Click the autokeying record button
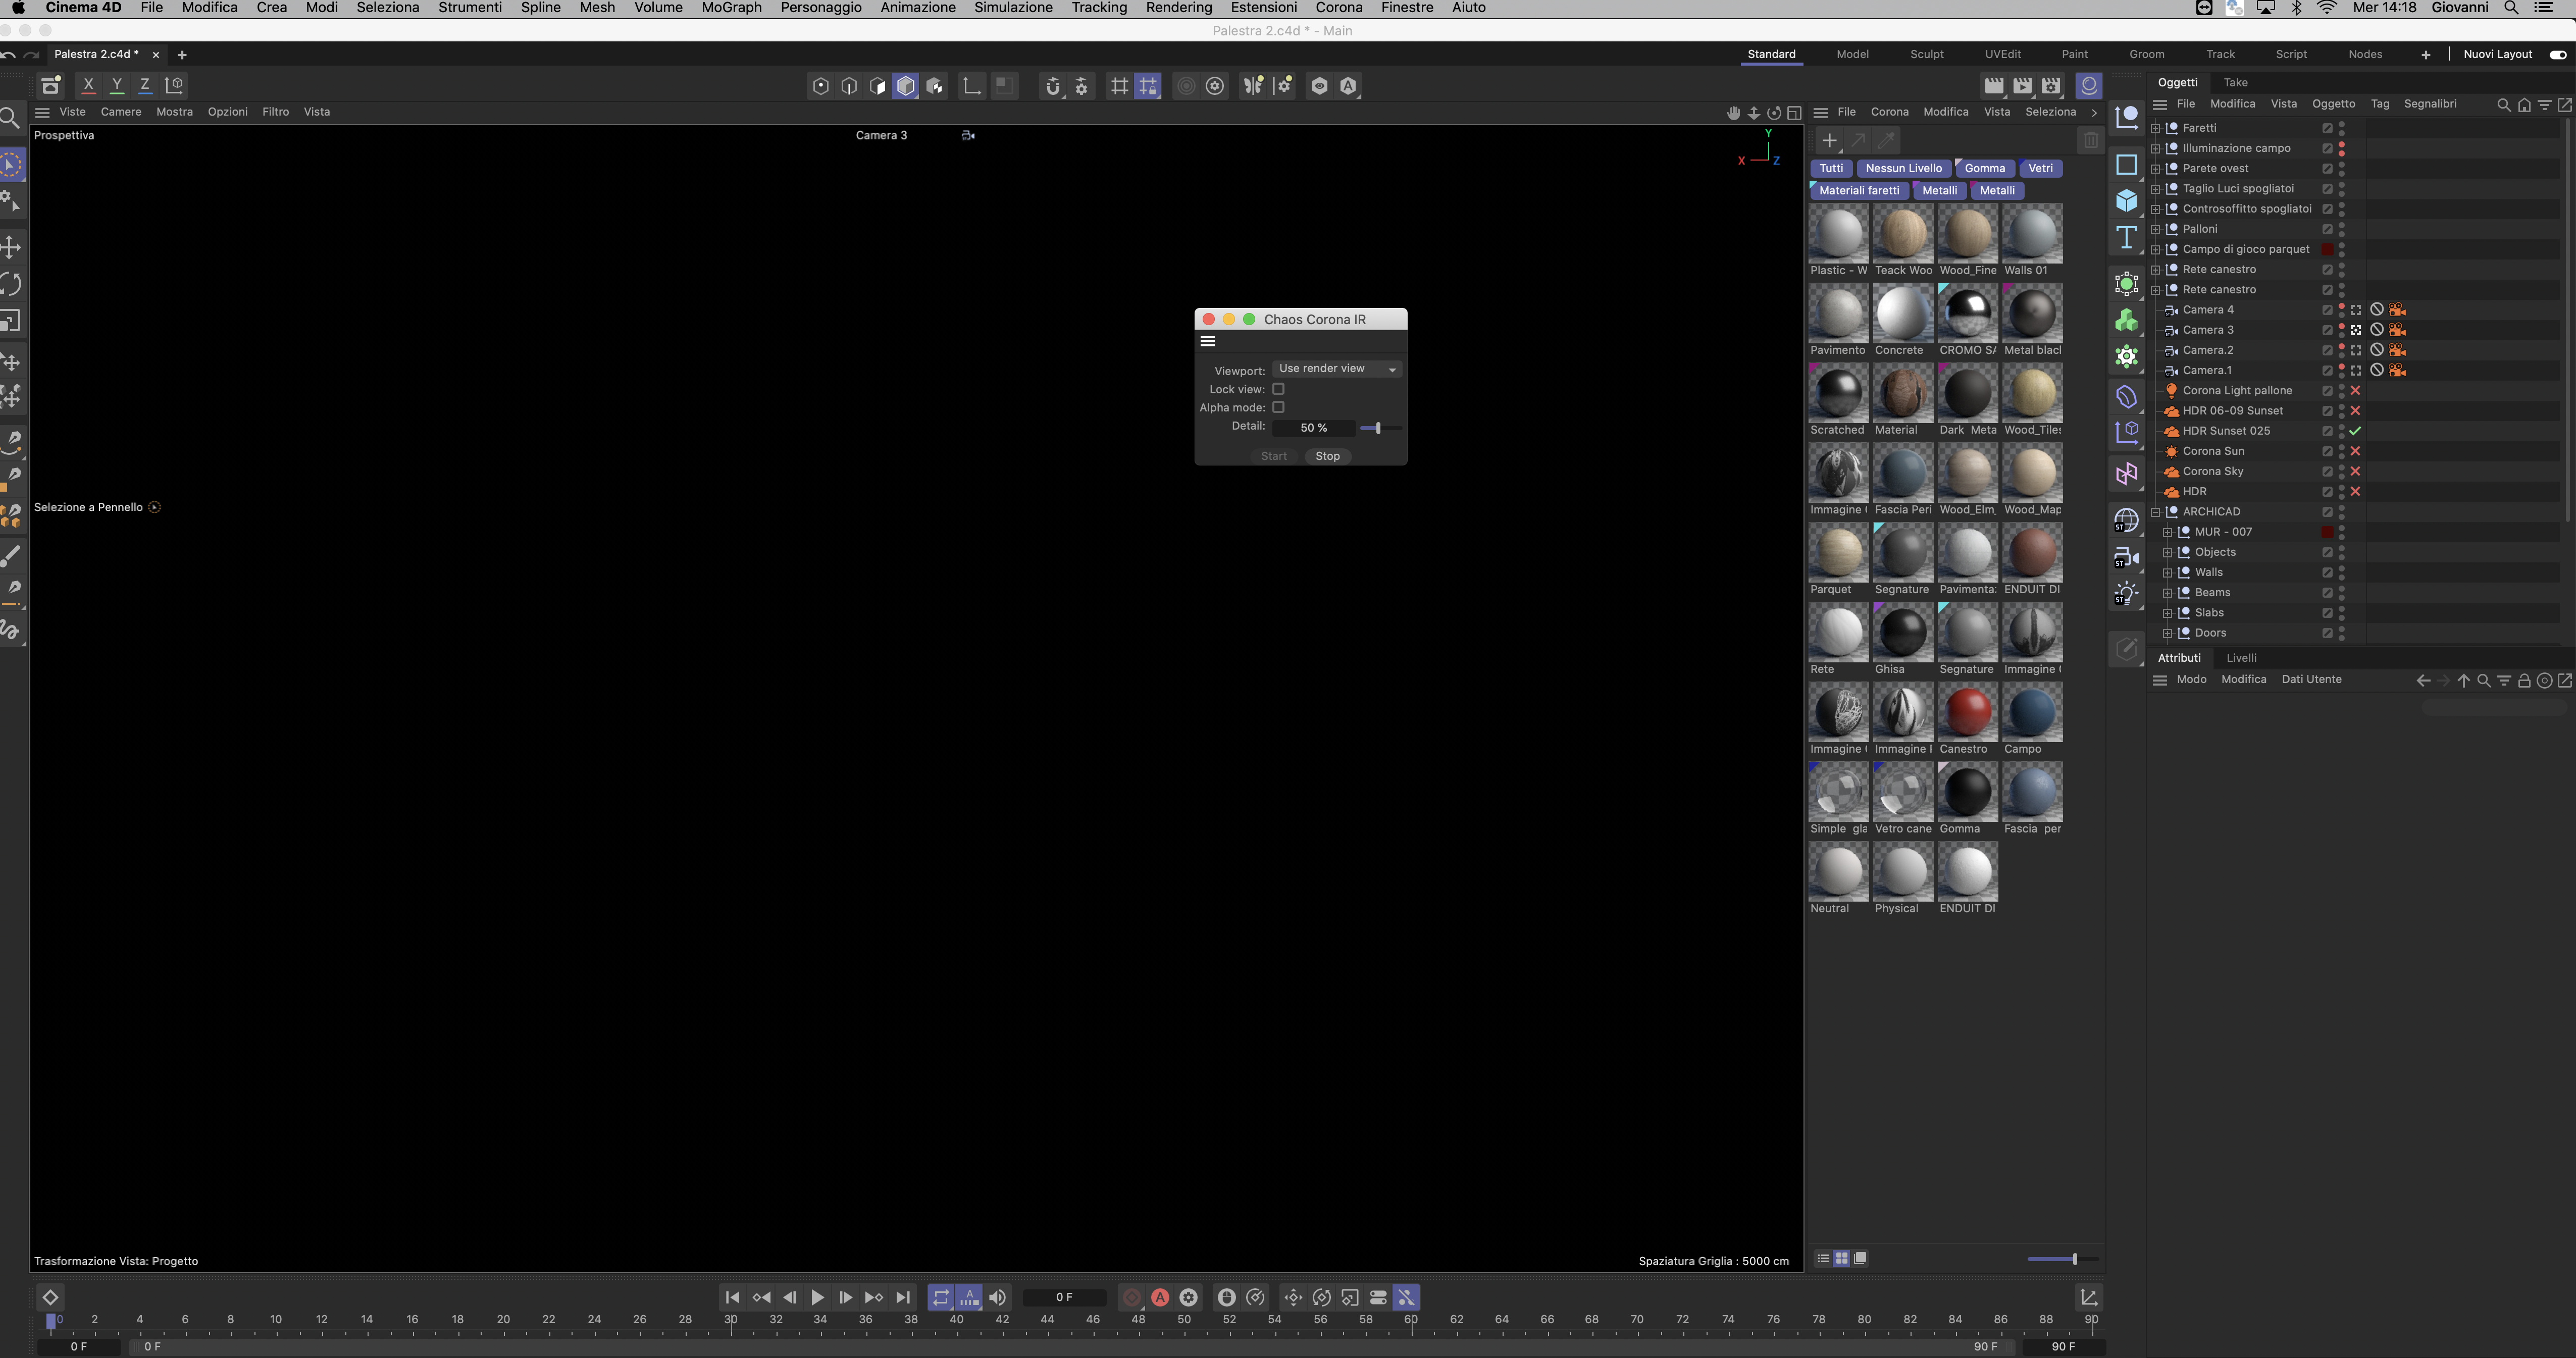Viewport: 2576px width, 1358px height. 1160,1297
